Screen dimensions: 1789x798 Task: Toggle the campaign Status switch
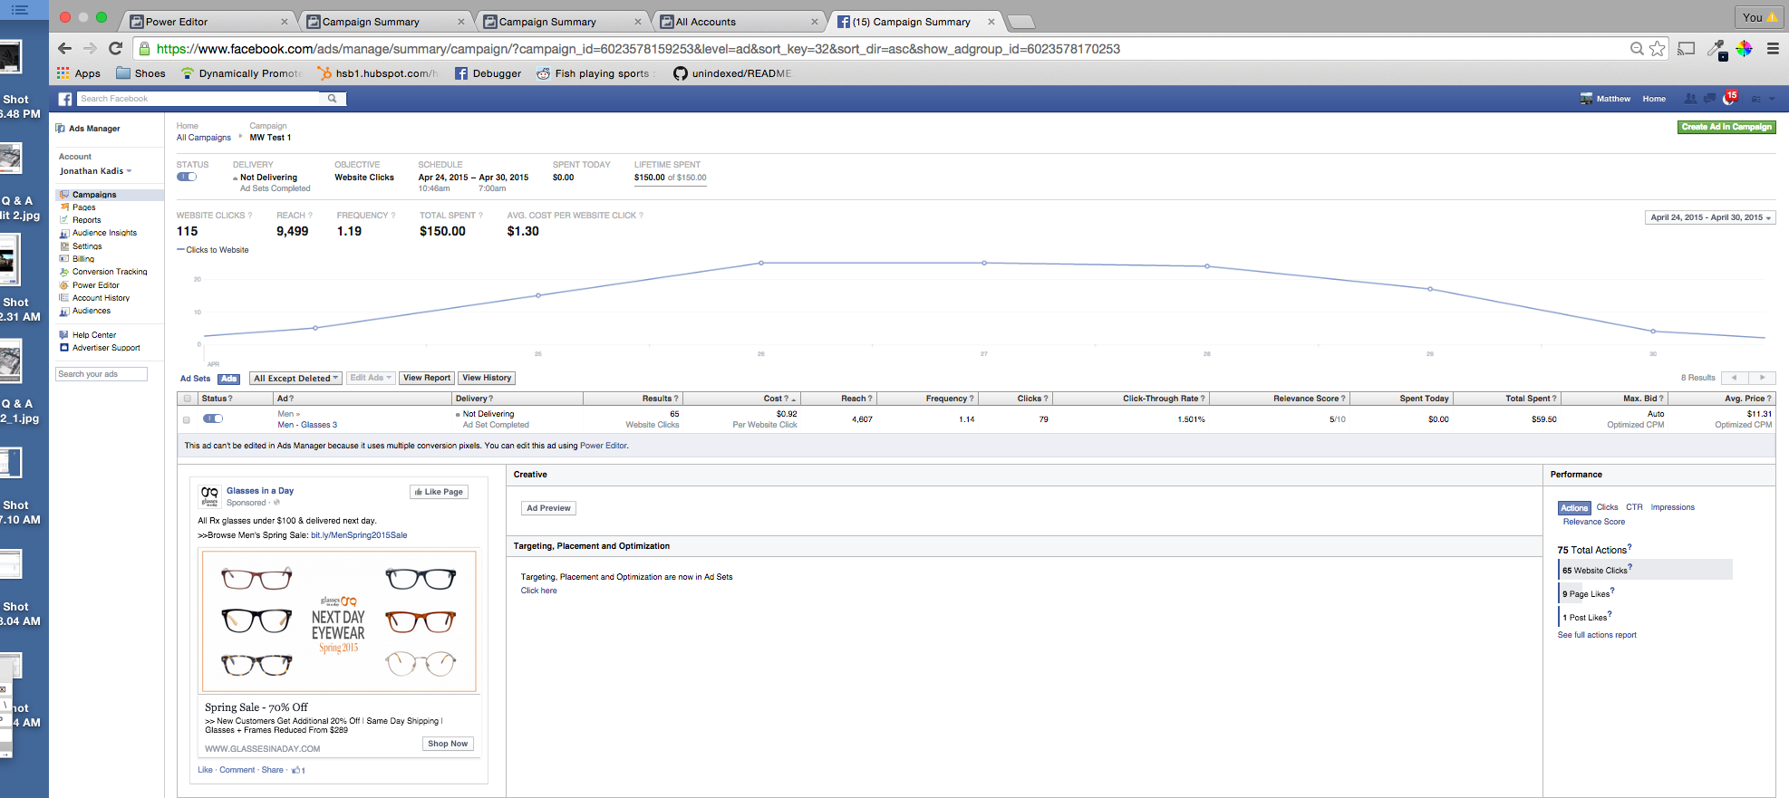[x=187, y=178]
